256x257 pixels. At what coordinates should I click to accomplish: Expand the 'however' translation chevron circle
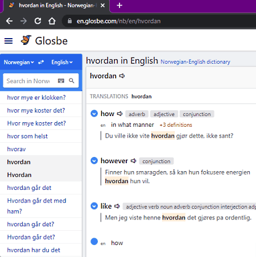[94, 161]
